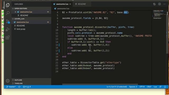Open the Manage gear menu
Viewport: 169px width, 95px height.
point(8,81)
